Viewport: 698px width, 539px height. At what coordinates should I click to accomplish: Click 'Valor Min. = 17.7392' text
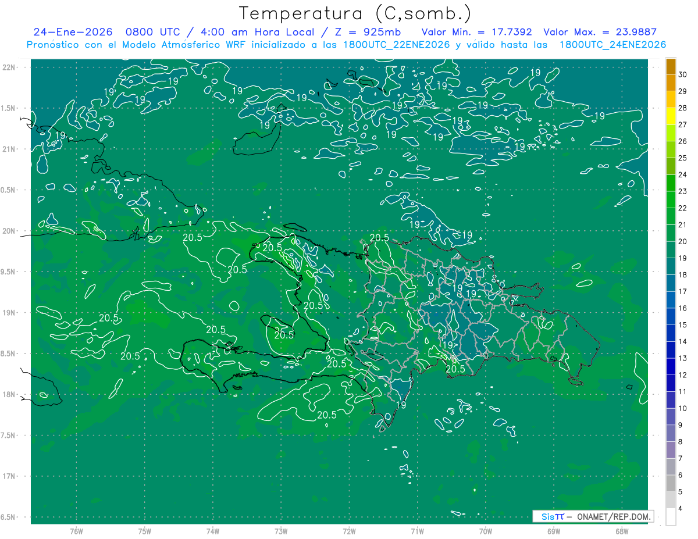[477, 32]
